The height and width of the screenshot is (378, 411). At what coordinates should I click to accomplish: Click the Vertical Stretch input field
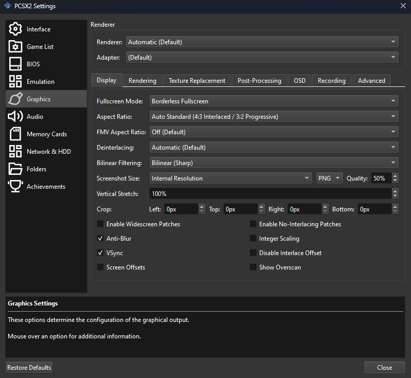pyautogui.click(x=271, y=194)
